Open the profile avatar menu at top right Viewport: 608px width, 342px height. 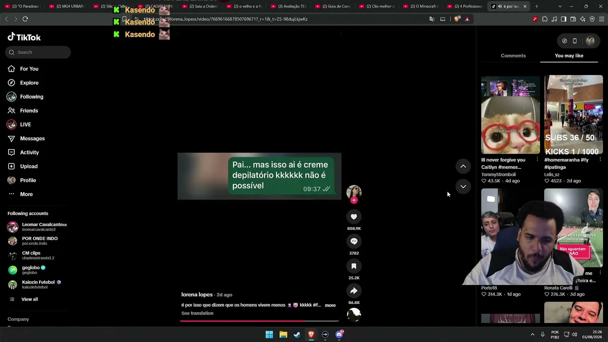coord(590,41)
